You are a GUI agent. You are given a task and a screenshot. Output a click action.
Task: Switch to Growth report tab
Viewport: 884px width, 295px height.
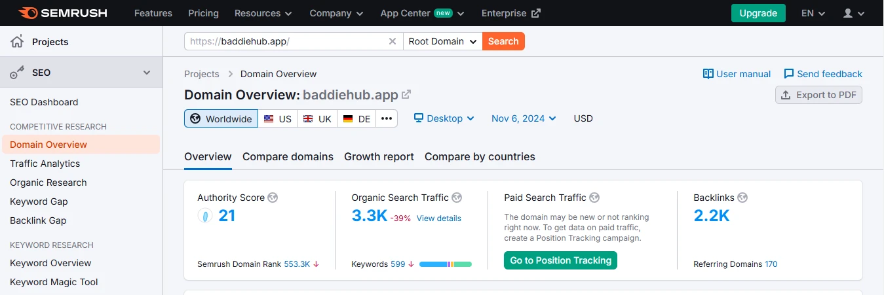point(379,157)
